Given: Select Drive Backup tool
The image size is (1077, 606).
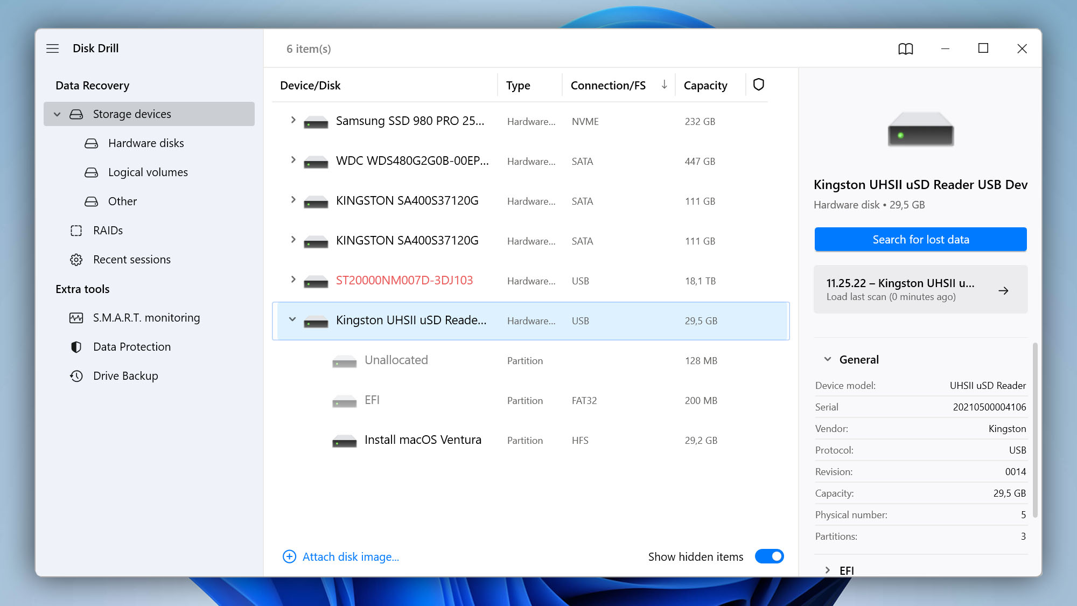Looking at the screenshot, I should click(x=125, y=375).
